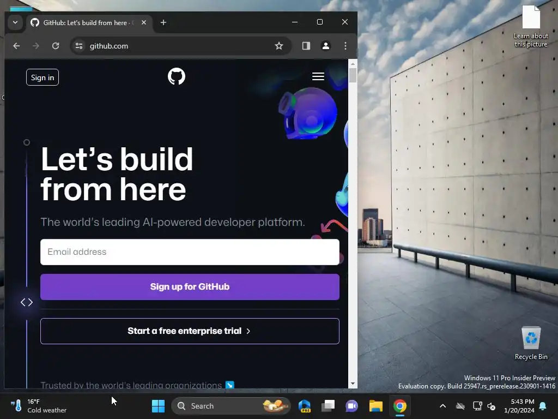Click the taskbar Search box
Screen dimensions: 558x419
(x=231, y=406)
